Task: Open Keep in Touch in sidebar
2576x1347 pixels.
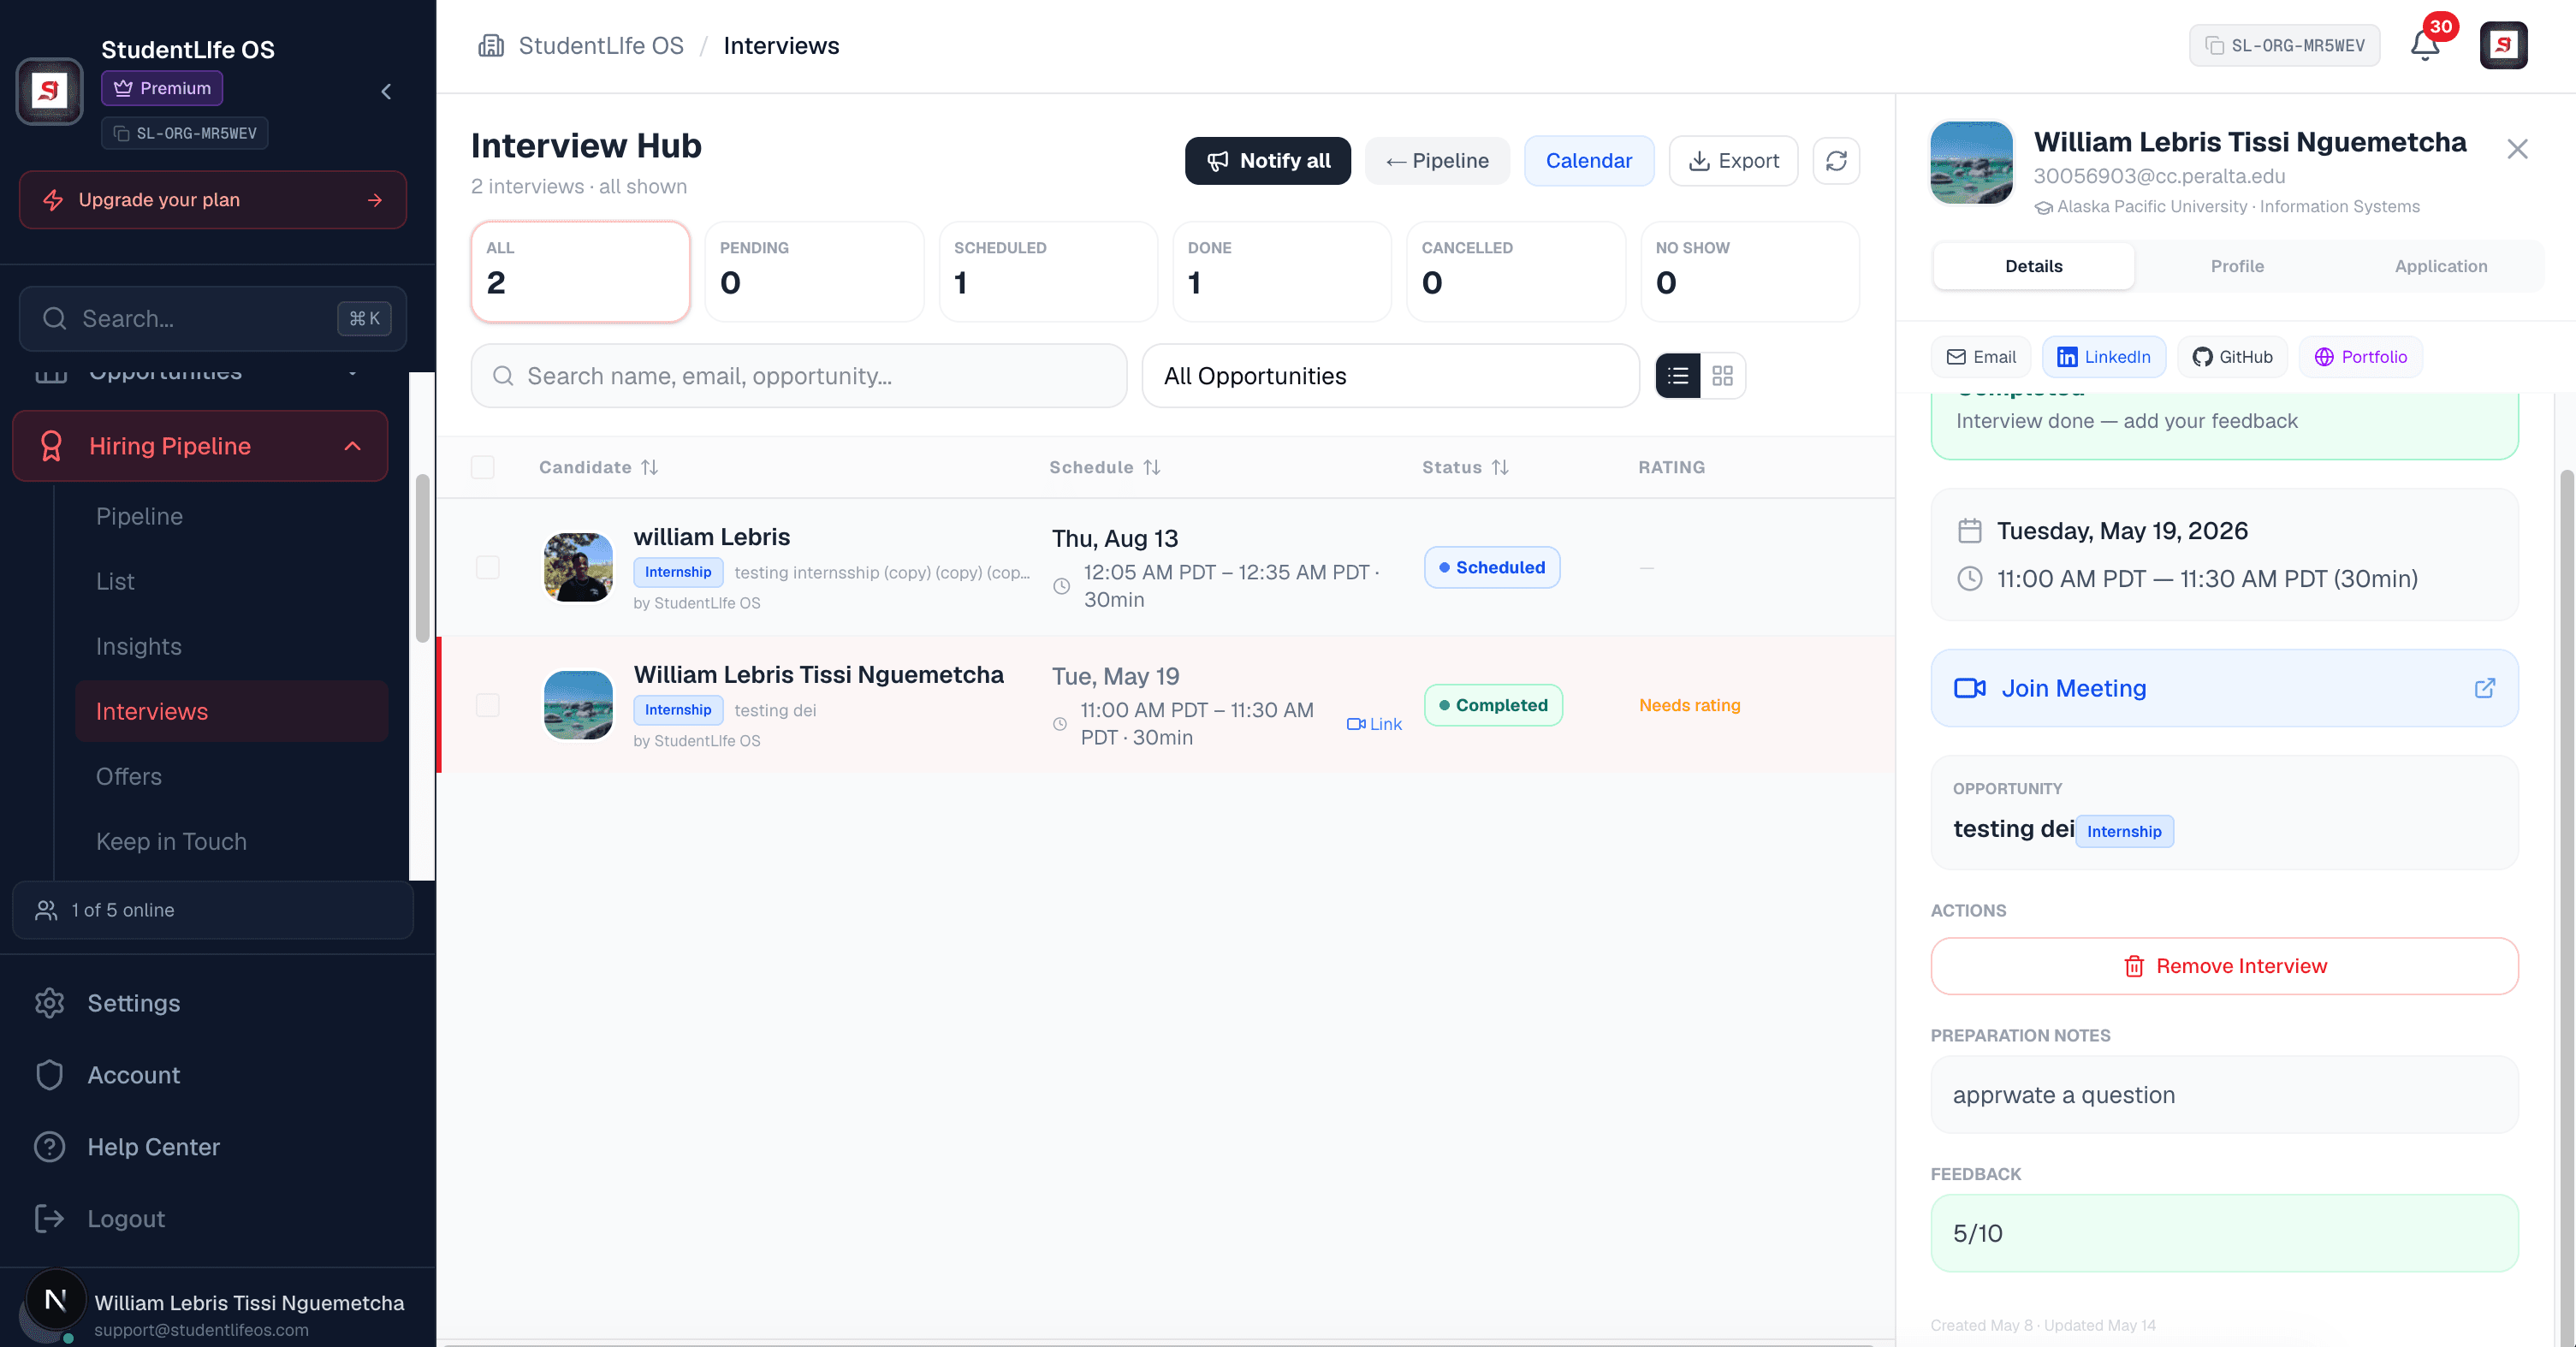Action: coord(231,841)
